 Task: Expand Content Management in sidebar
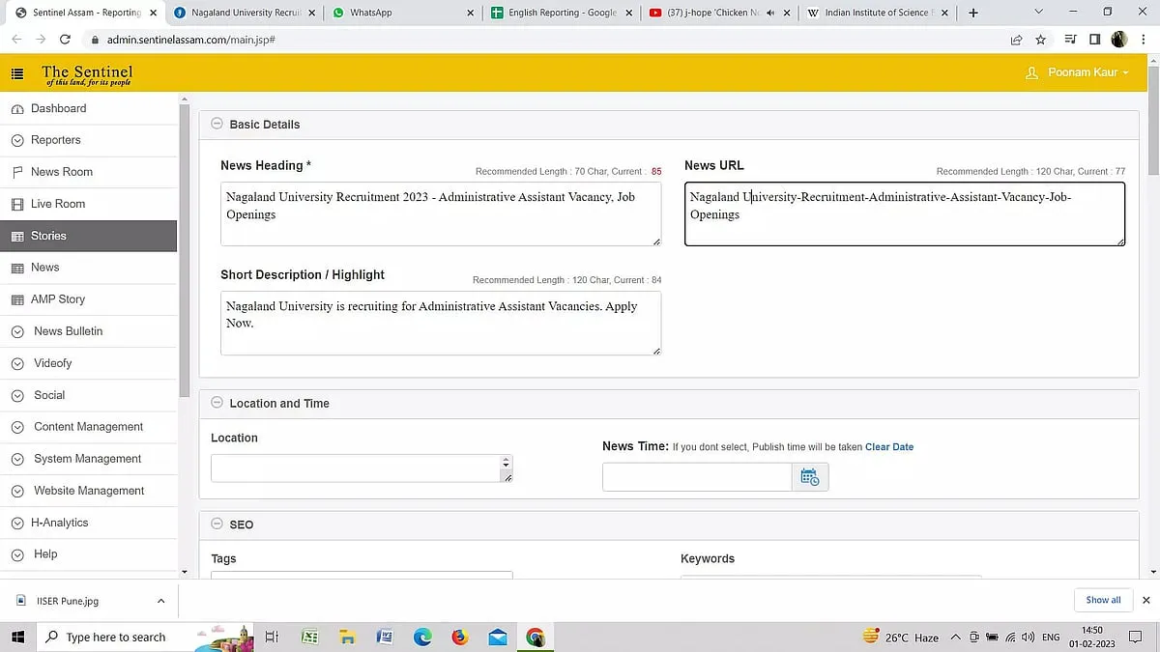(89, 427)
